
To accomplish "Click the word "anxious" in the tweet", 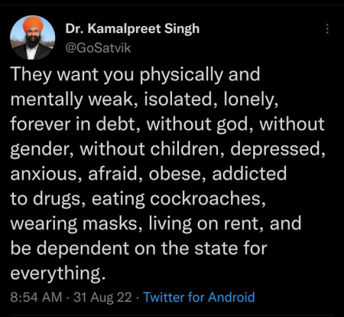I will click(x=44, y=175).
